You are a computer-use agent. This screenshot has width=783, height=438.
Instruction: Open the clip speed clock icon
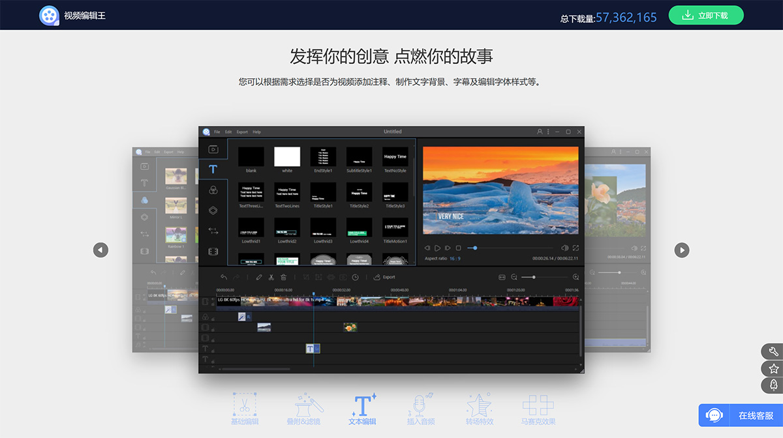[x=356, y=277]
